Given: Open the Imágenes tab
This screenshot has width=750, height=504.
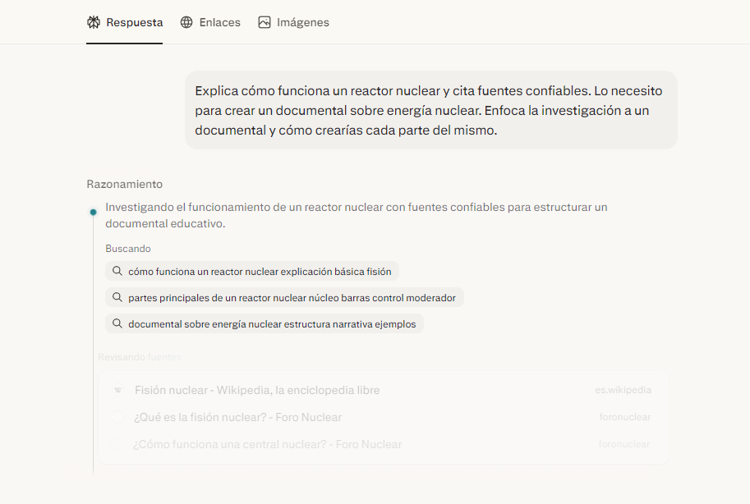Looking at the screenshot, I should click(302, 22).
